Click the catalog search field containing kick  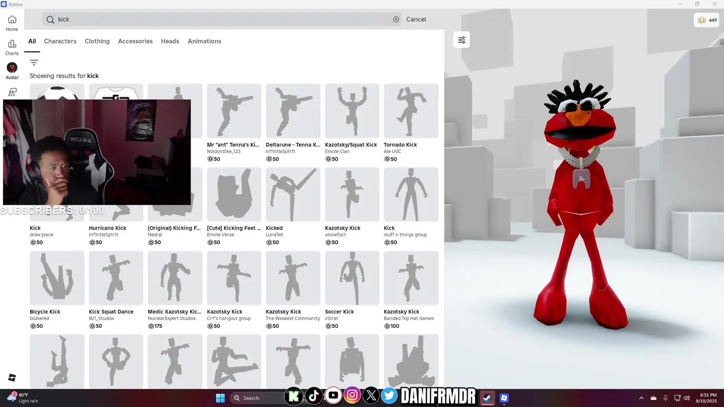point(222,19)
